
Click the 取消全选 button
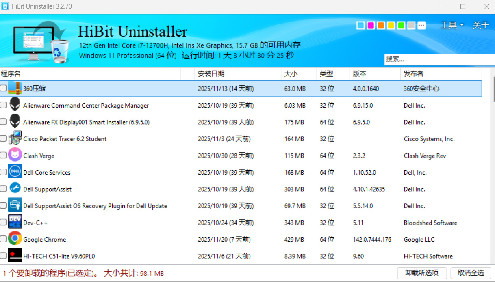click(471, 273)
